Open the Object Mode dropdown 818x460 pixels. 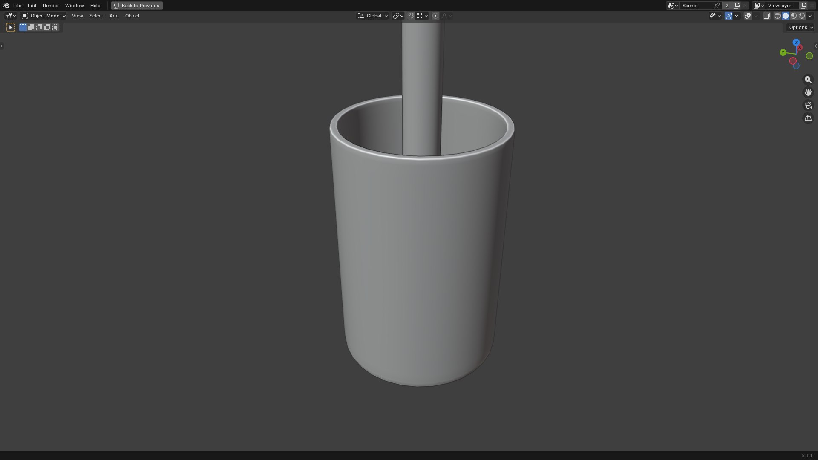point(43,16)
